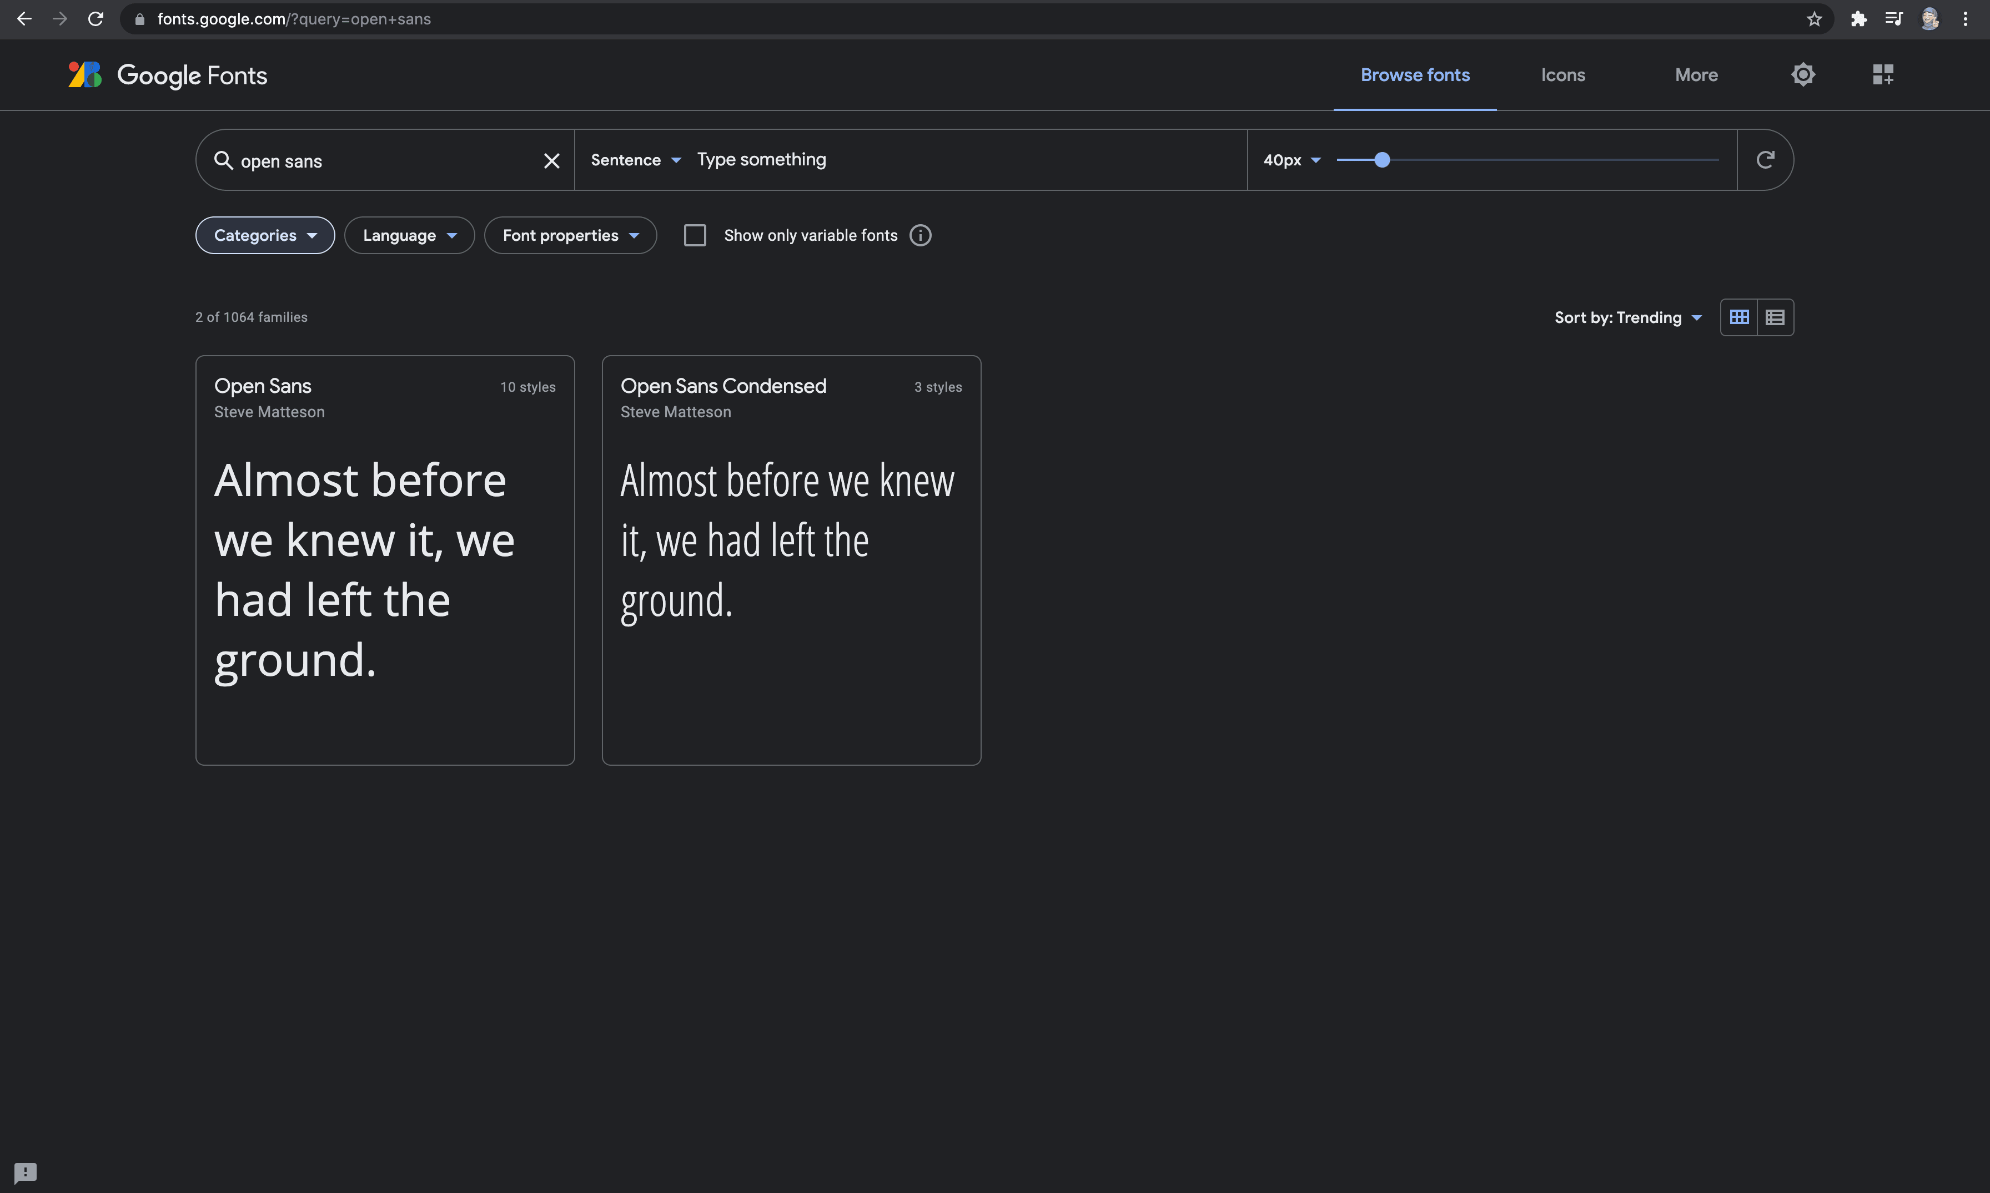Click the 10 styles label
This screenshot has height=1193, width=1990.
pyautogui.click(x=527, y=387)
